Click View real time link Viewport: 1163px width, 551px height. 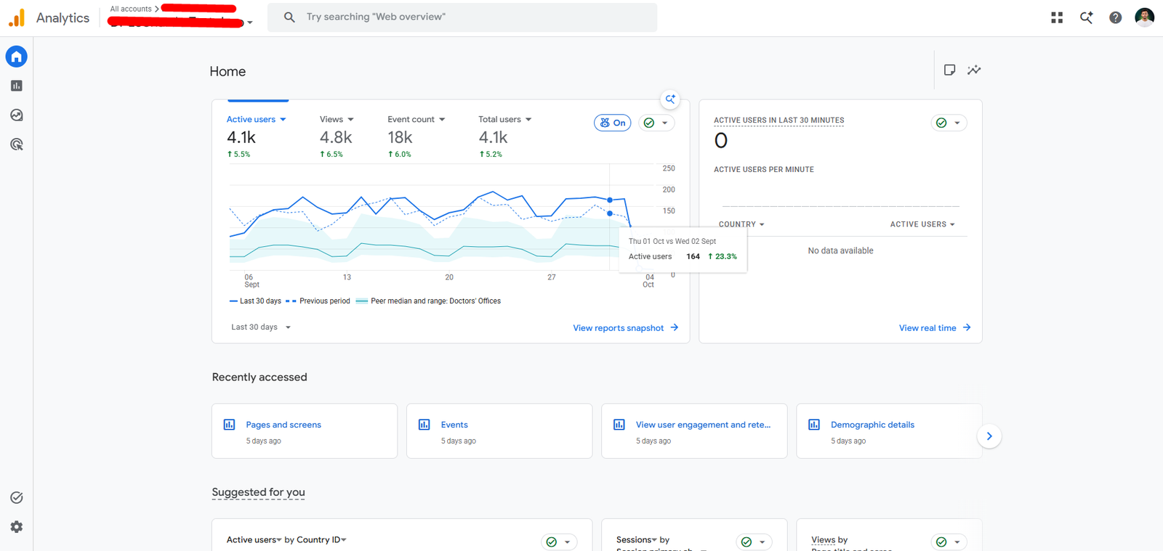[935, 328]
